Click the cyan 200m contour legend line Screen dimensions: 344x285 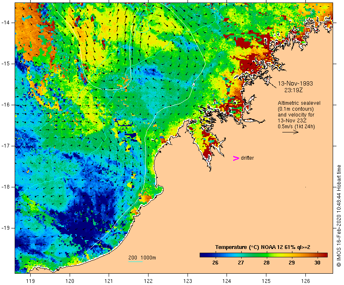[x=136, y=262]
